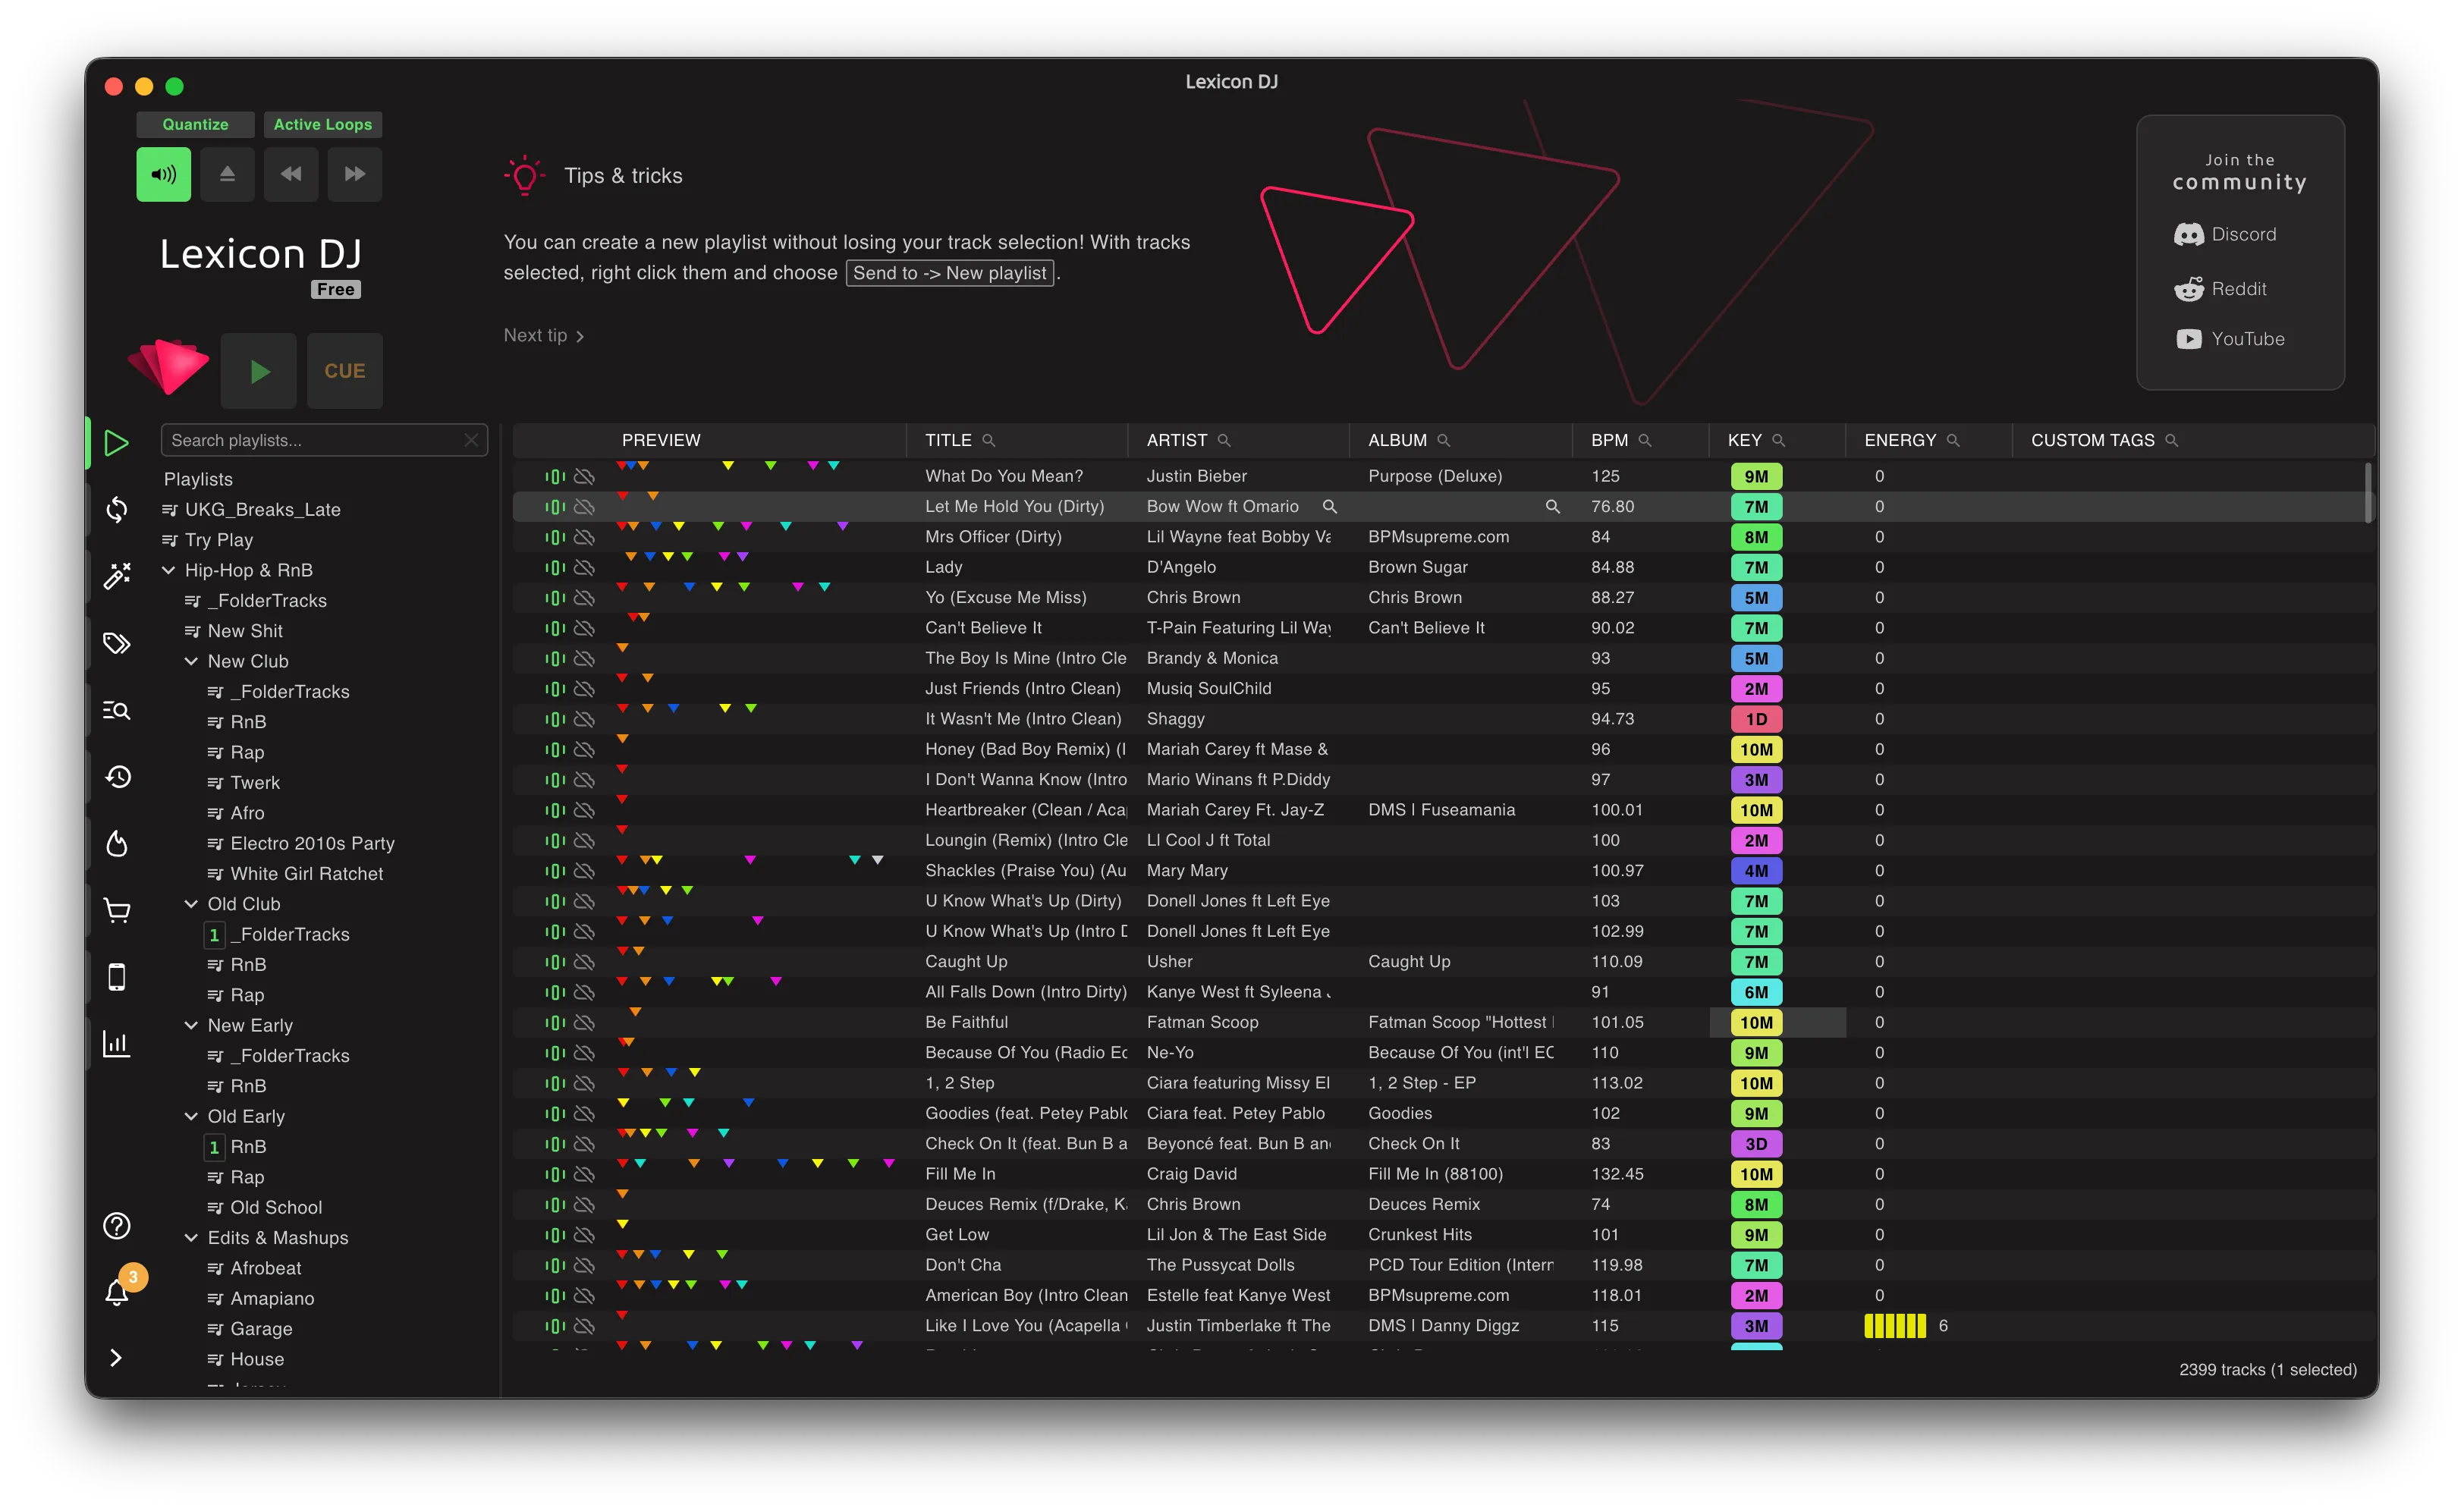2464x1511 pixels.
Task: Click the search icon next to ENERGY header
Action: coord(1953,440)
